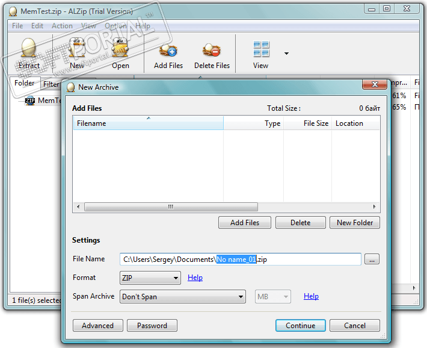Switch to the Folder tab

click(25, 83)
